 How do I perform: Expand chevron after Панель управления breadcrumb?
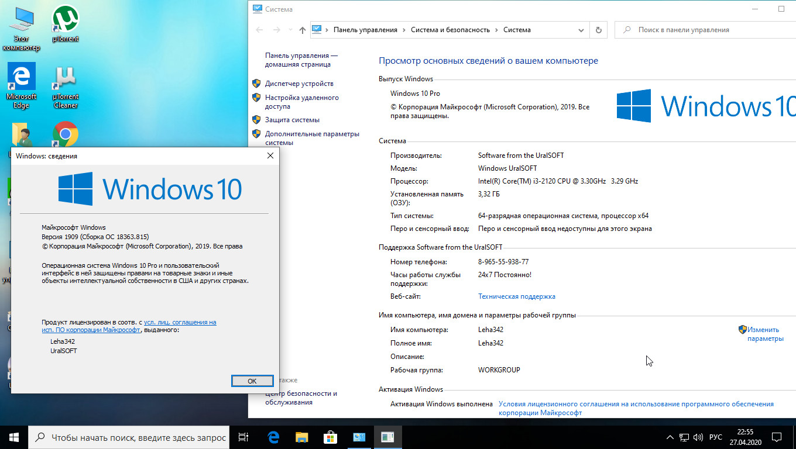[404, 30]
